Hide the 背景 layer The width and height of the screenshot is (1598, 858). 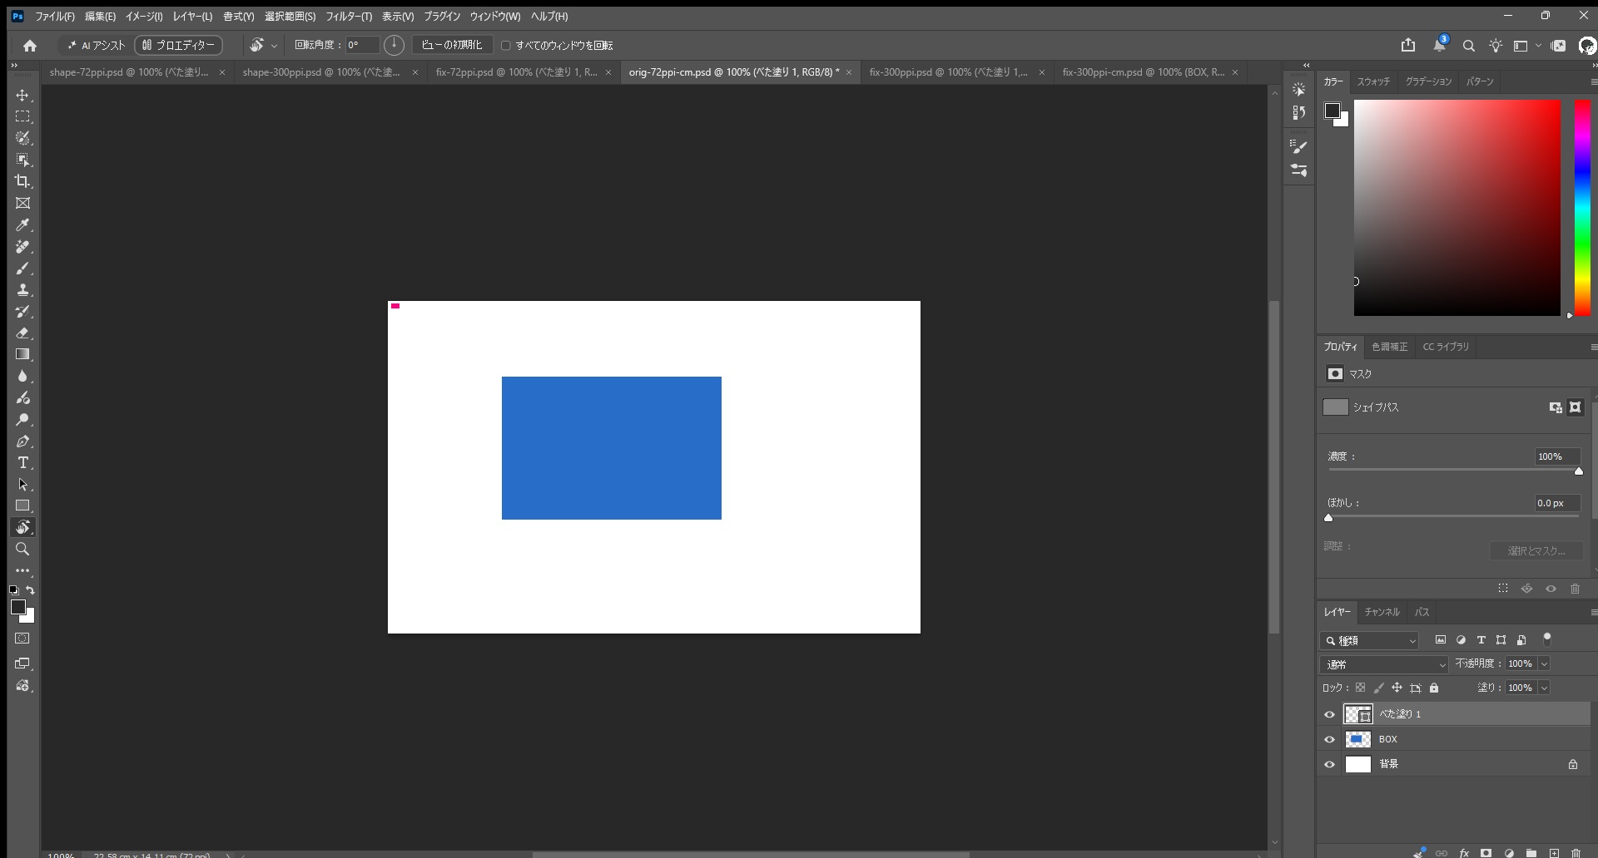click(1329, 764)
